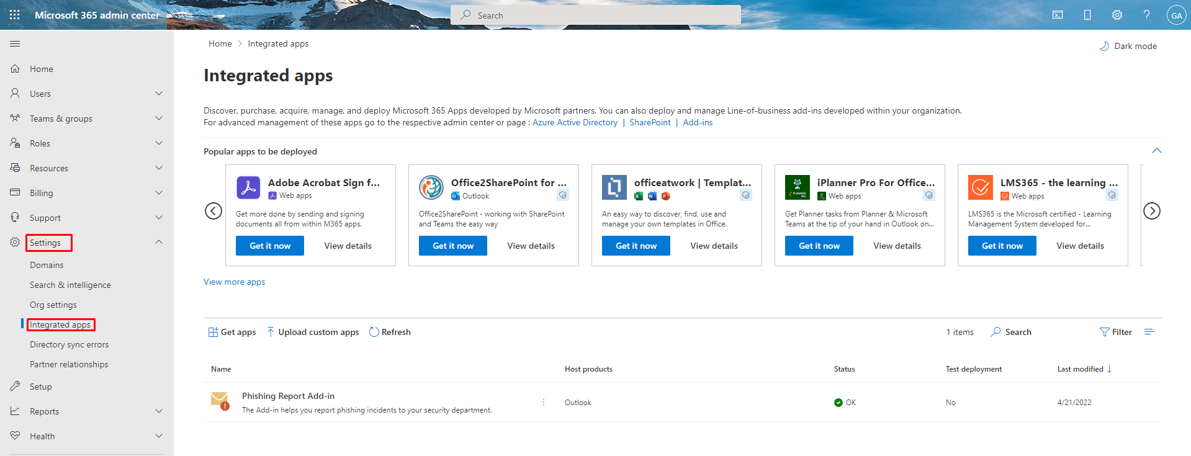The height and width of the screenshot is (456, 1191).
Task: Open the Filter option
Action: tap(1116, 332)
